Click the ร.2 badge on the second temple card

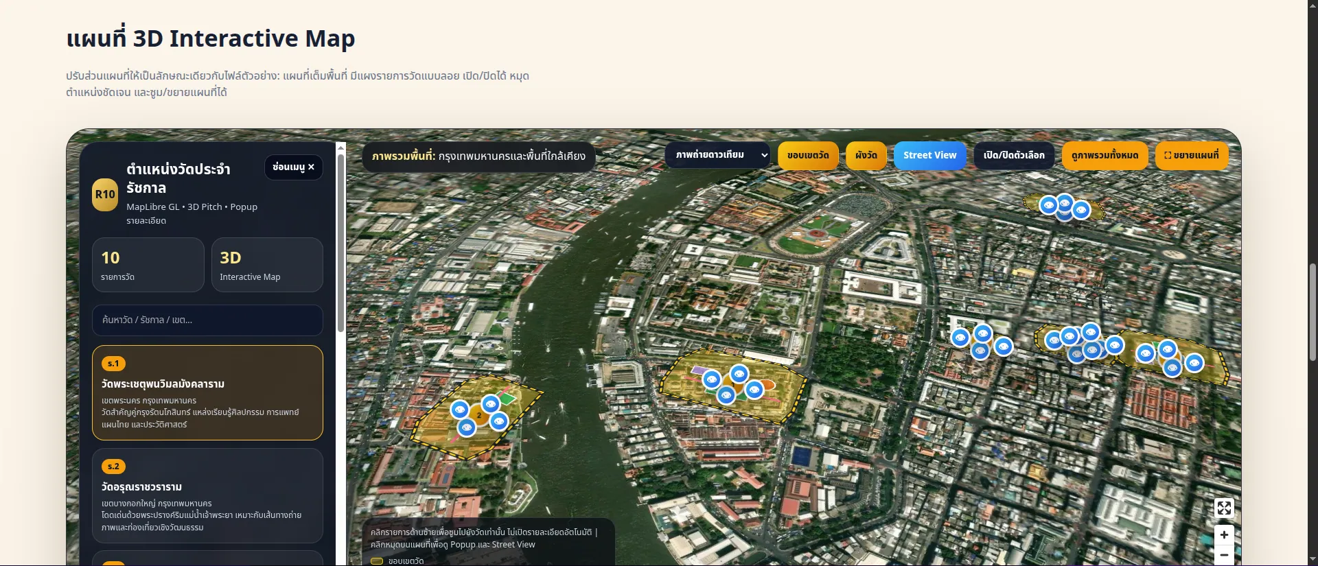113,467
